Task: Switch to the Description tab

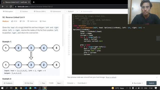Action: coord(8,11)
